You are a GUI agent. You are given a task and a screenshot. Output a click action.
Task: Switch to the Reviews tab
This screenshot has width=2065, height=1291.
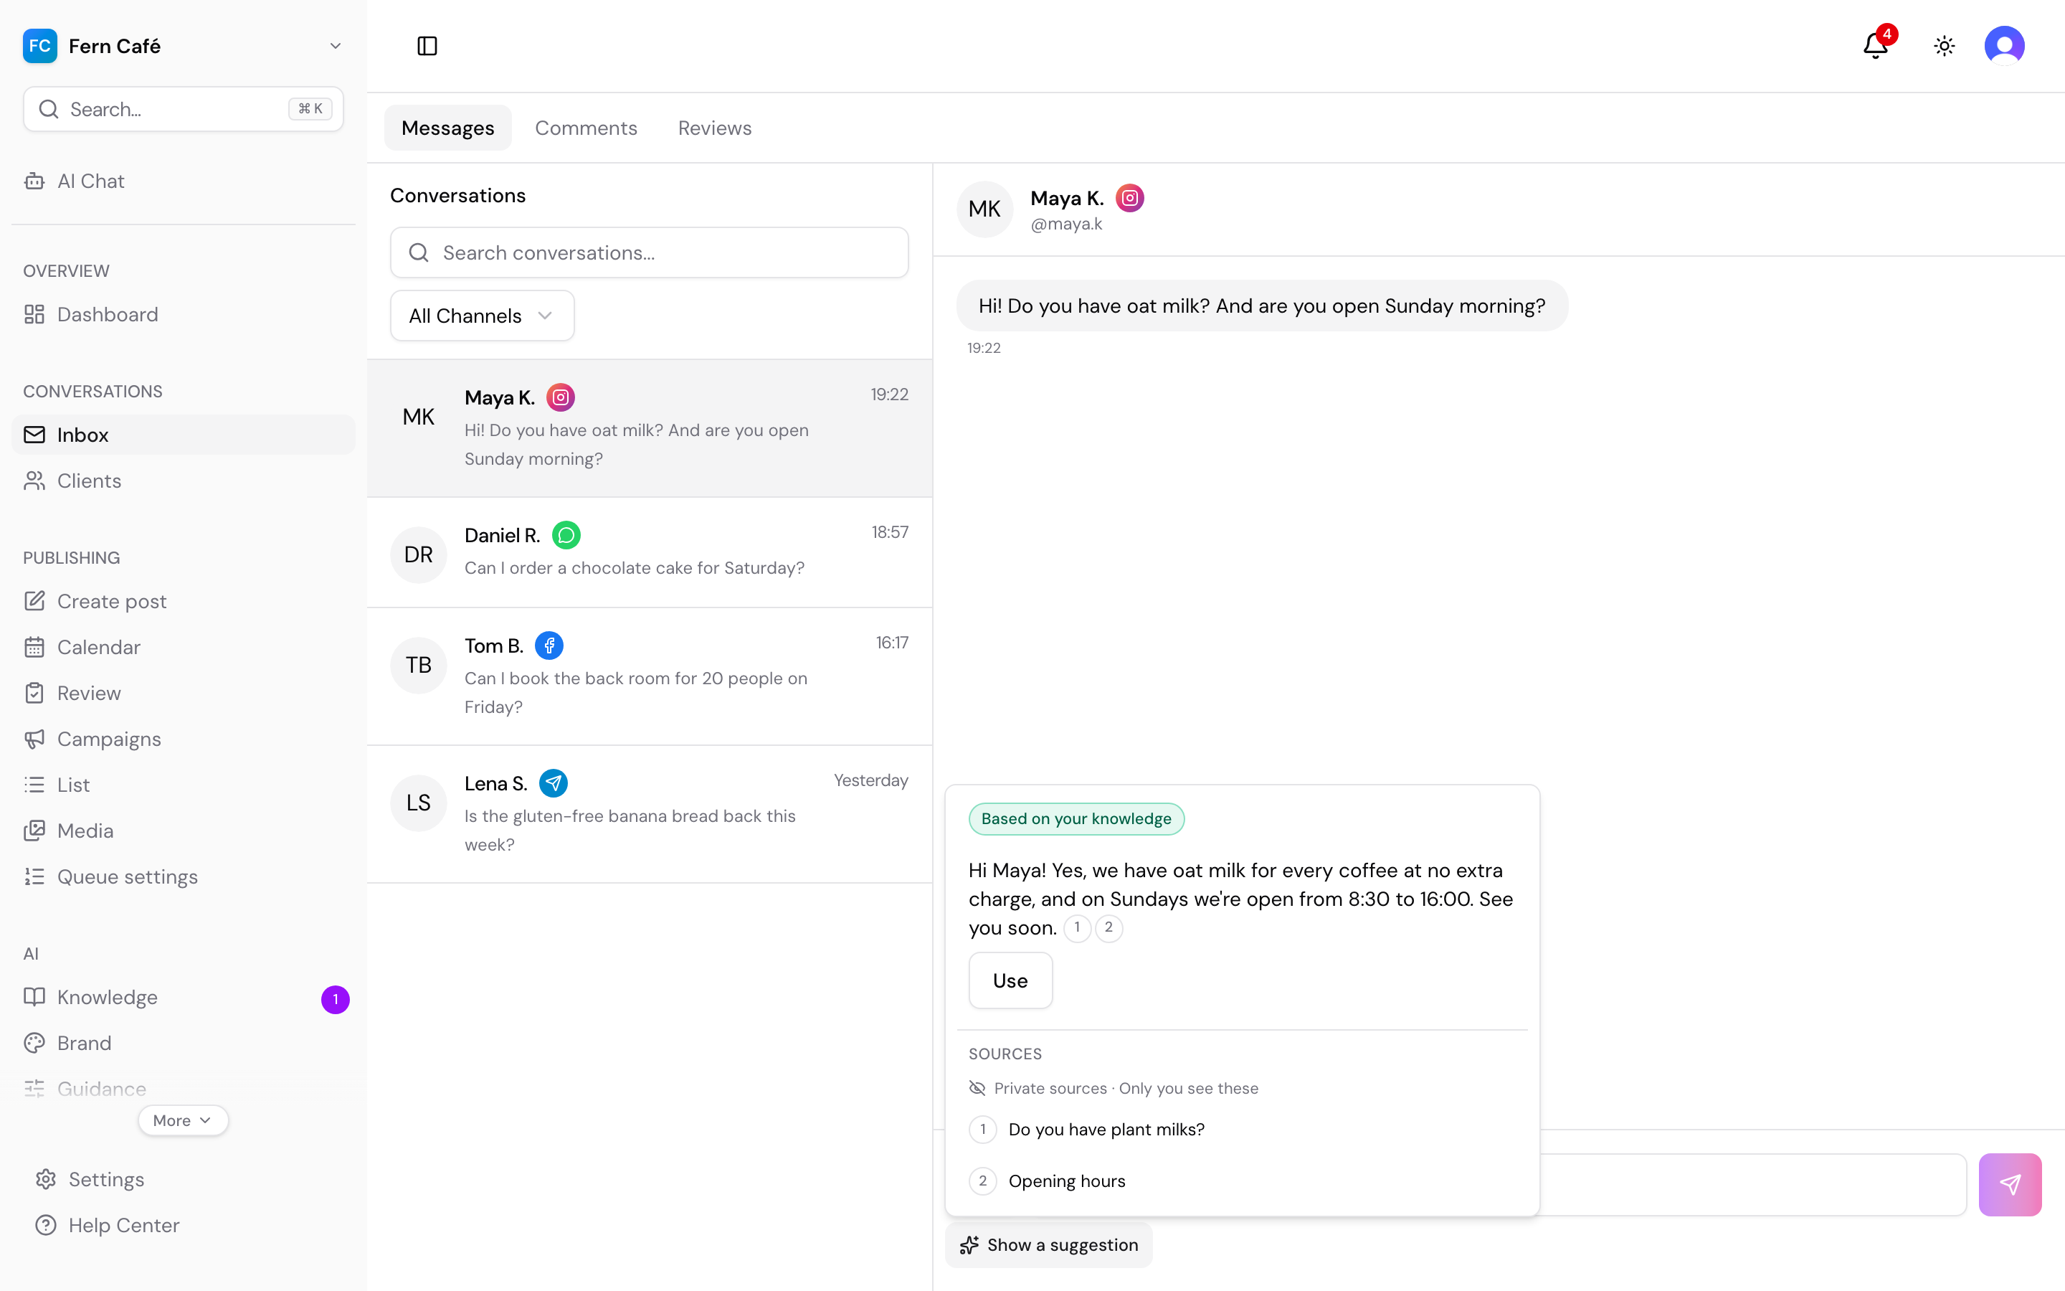(714, 128)
